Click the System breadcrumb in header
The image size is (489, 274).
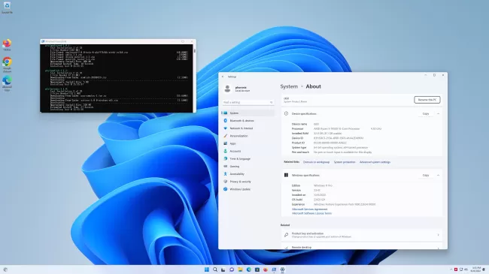289,86
